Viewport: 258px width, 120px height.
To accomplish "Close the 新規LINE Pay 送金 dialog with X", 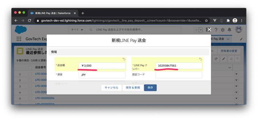I will pos(209,30).
